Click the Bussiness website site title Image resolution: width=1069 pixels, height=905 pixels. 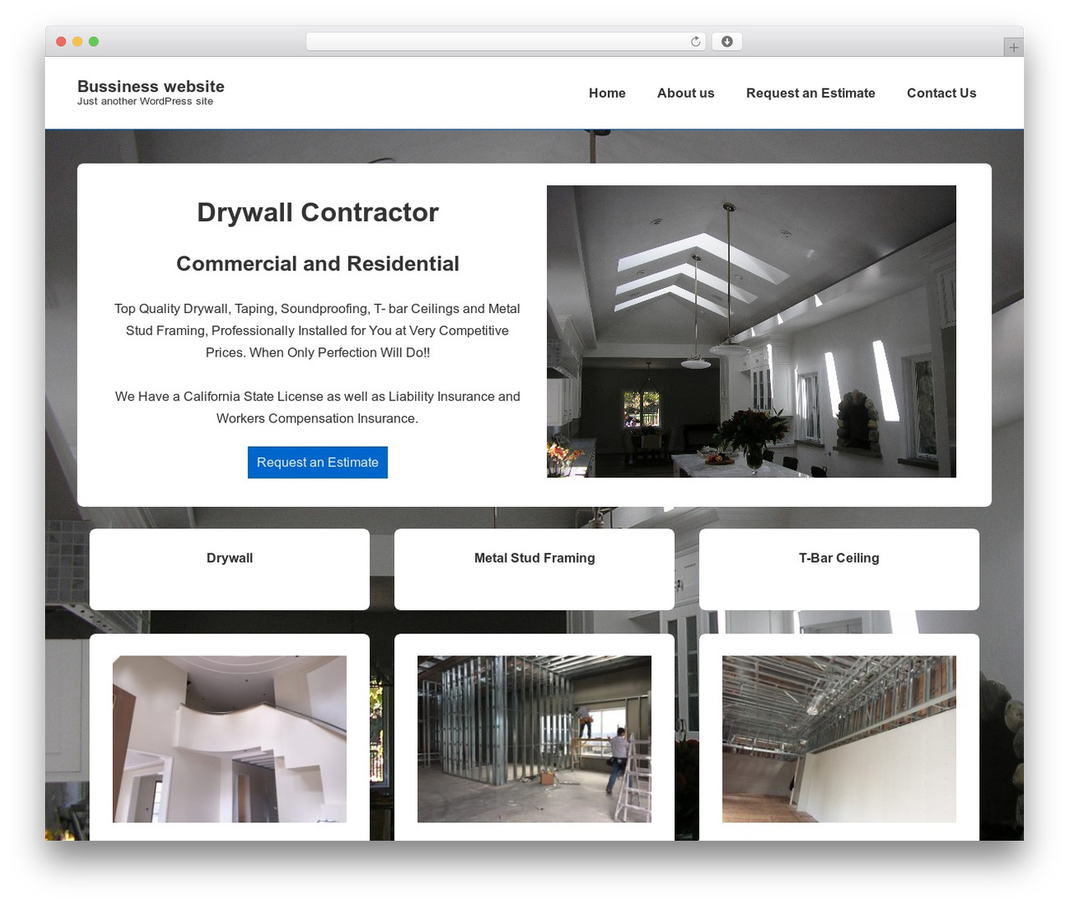point(151,87)
